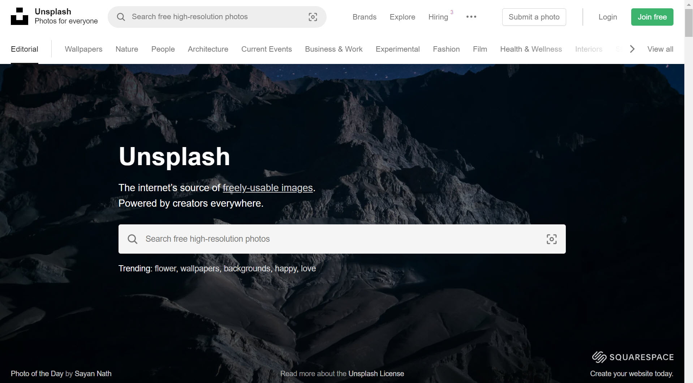This screenshot has height=383, width=693.
Task: Click the Submit a photo button
Action: pyautogui.click(x=534, y=17)
